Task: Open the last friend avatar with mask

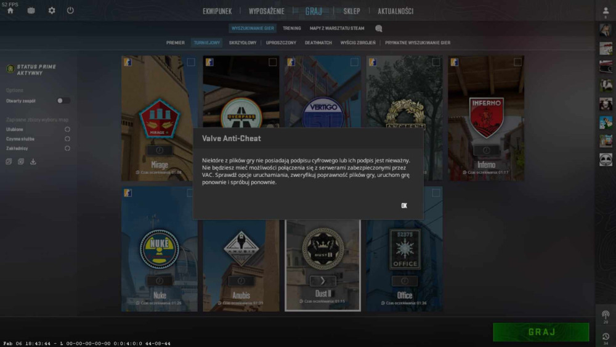Action: [x=606, y=160]
